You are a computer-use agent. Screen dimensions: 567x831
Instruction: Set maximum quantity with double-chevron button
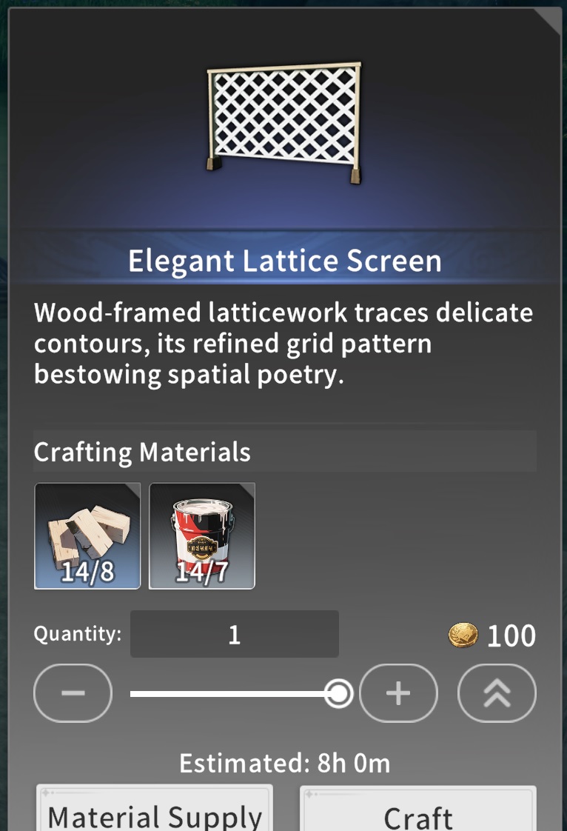click(x=497, y=692)
